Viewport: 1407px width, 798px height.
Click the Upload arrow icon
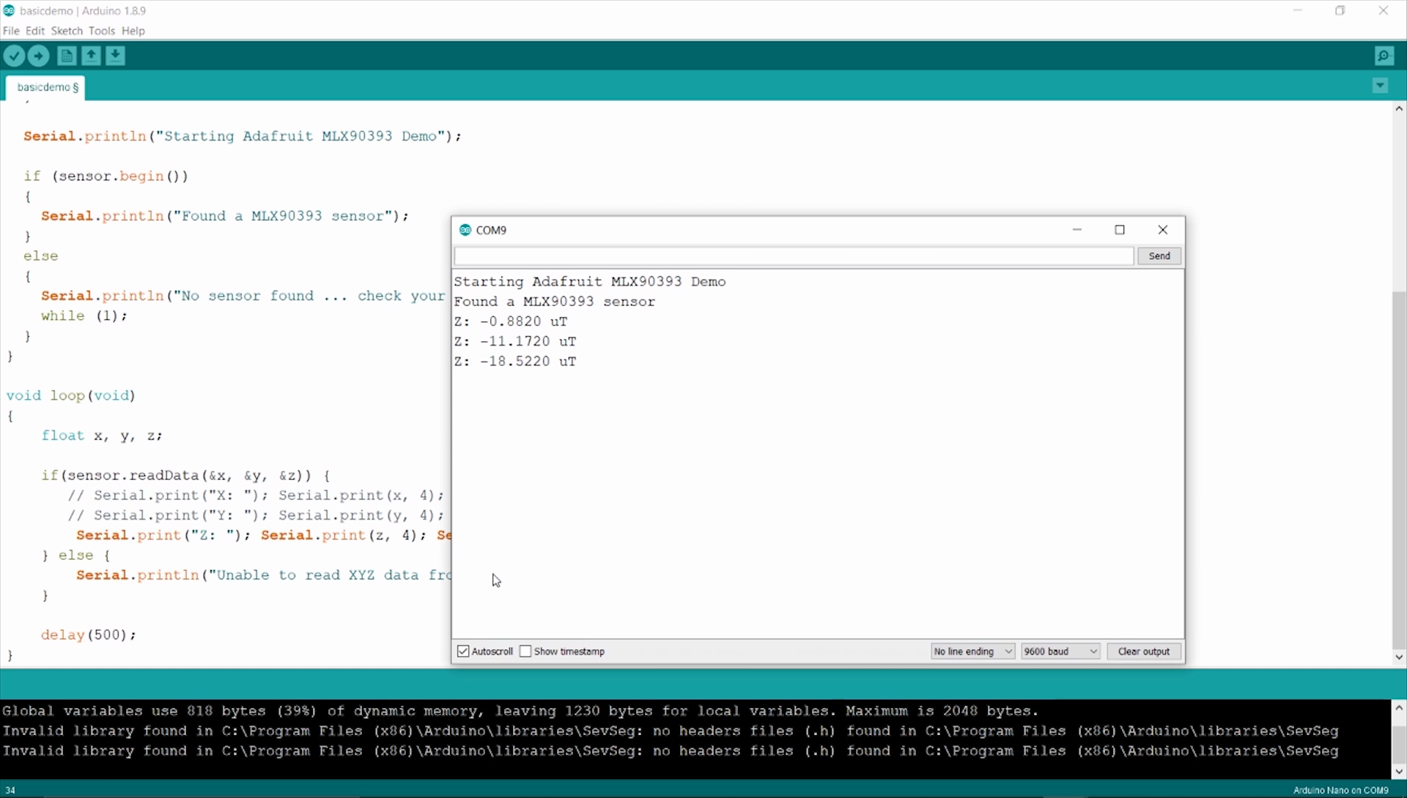tap(39, 56)
